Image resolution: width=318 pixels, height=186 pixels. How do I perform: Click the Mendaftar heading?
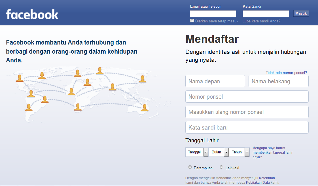212,39
